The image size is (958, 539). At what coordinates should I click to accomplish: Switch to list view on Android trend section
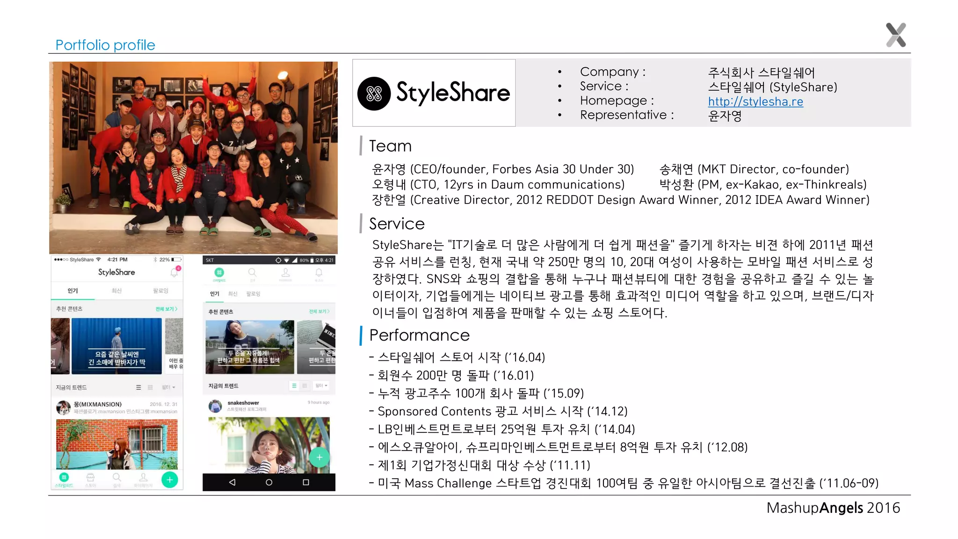294,386
